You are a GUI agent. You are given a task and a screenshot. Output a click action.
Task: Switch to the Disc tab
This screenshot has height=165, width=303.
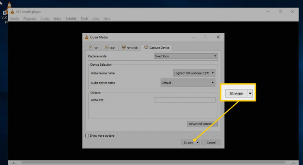(110, 48)
